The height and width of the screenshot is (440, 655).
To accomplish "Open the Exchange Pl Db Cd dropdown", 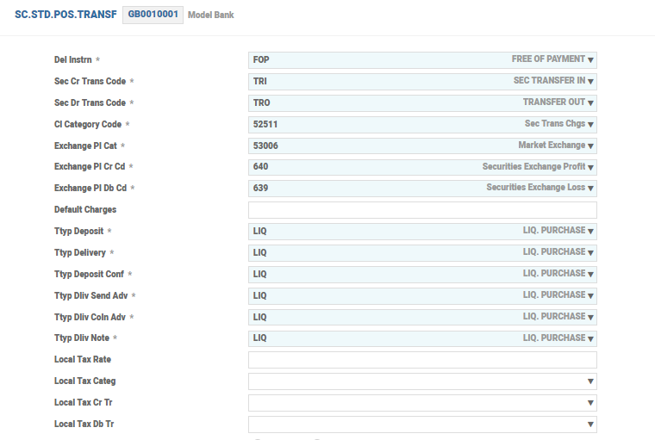I will 591,189.
